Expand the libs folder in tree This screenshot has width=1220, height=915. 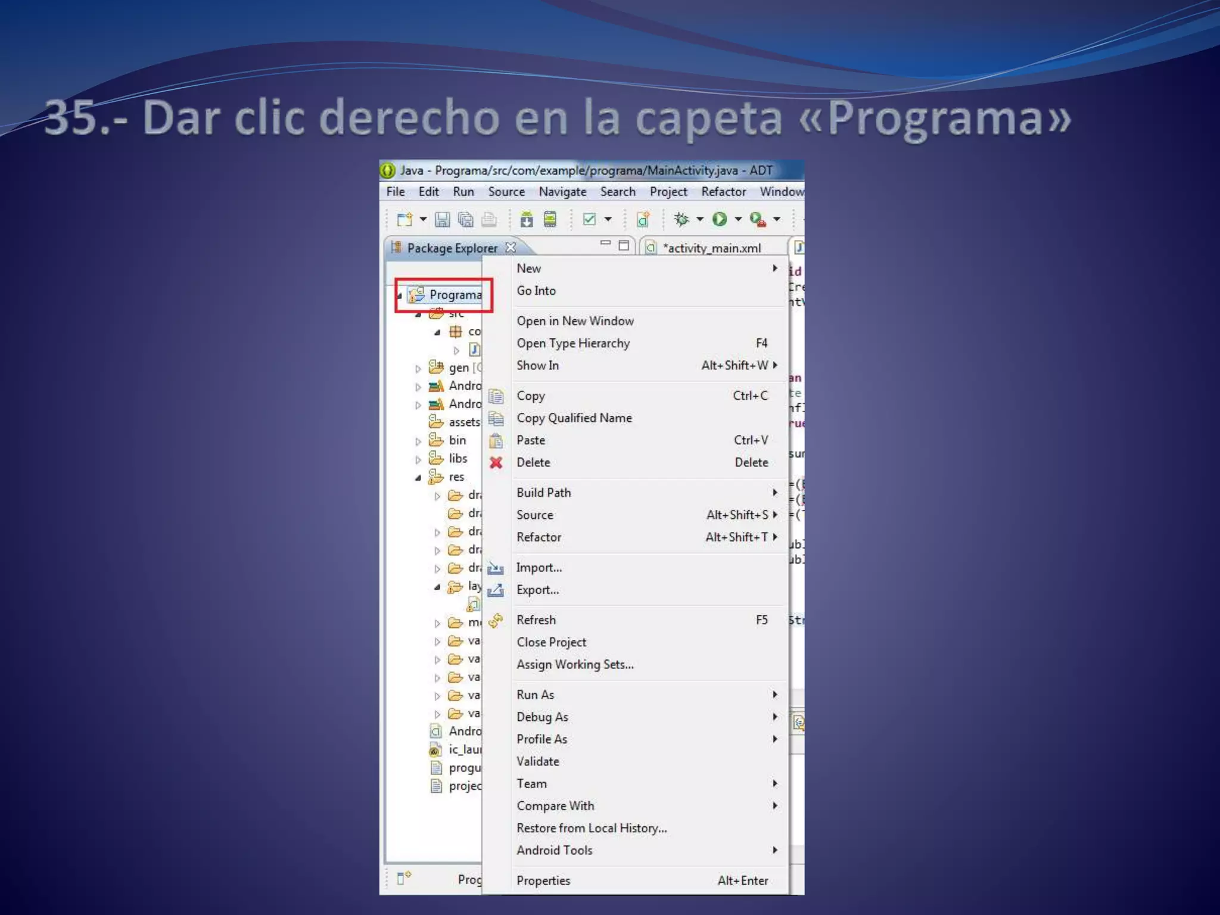pos(418,459)
